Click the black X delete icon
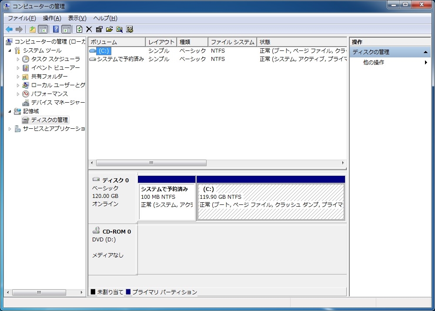Viewport: 435px width, 311px height. click(89, 29)
